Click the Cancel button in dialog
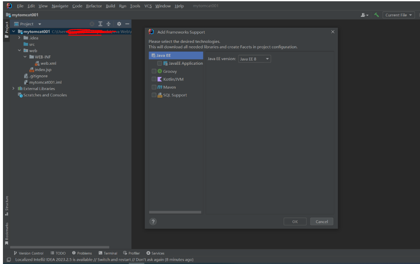Screen dimensions: 420x264 [322, 222]
